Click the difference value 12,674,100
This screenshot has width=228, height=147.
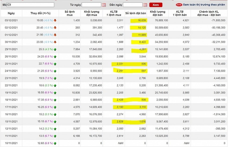point(219,57)
